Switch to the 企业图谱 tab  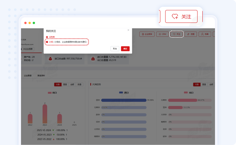click(28, 75)
